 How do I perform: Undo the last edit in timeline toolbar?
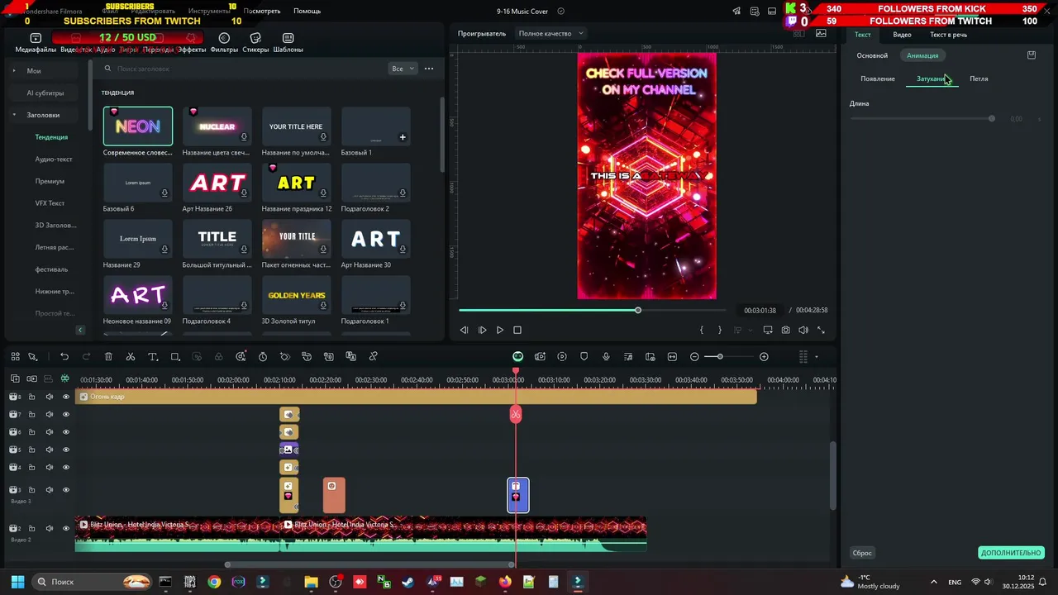tap(64, 357)
